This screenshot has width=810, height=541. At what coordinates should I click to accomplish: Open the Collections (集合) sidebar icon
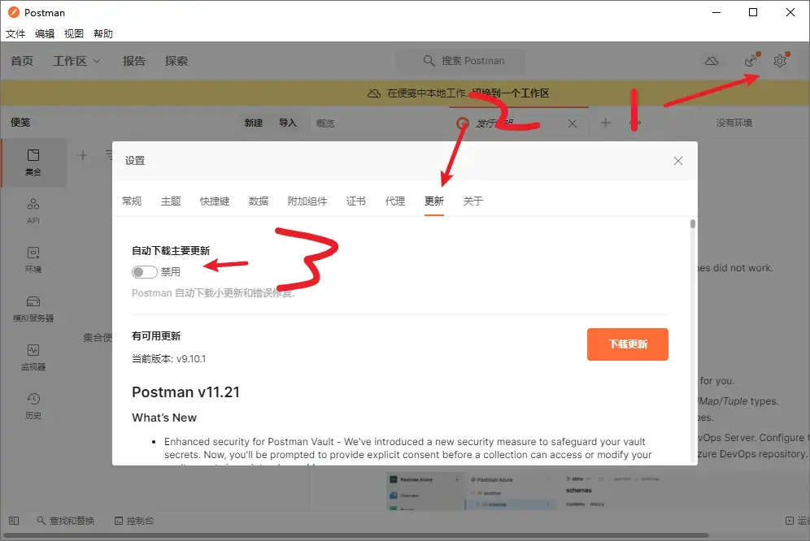click(33, 162)
